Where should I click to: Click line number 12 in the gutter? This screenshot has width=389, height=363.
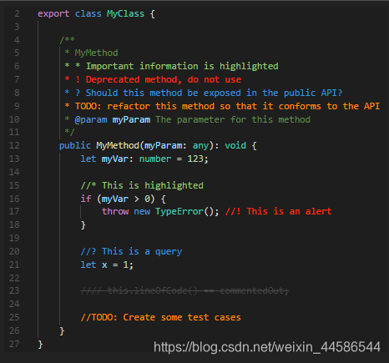[x=14, y=145]
